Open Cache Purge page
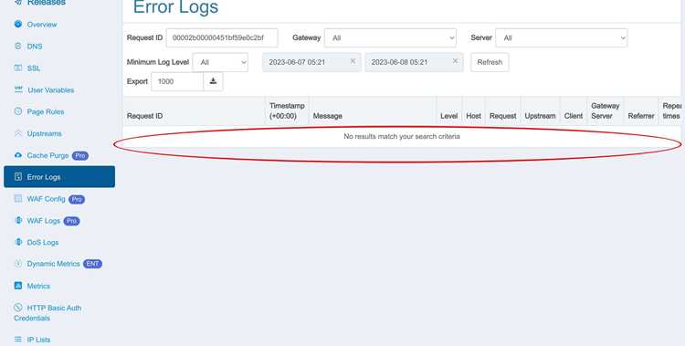Image resolution: width=685 pixels, height=346 pixels. pos(47,155)
